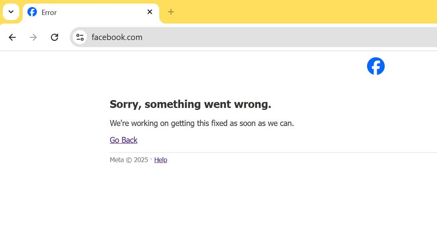Reload the facebook.com page
This screenshot has width=437, height=246.
(x=55, y=37)
